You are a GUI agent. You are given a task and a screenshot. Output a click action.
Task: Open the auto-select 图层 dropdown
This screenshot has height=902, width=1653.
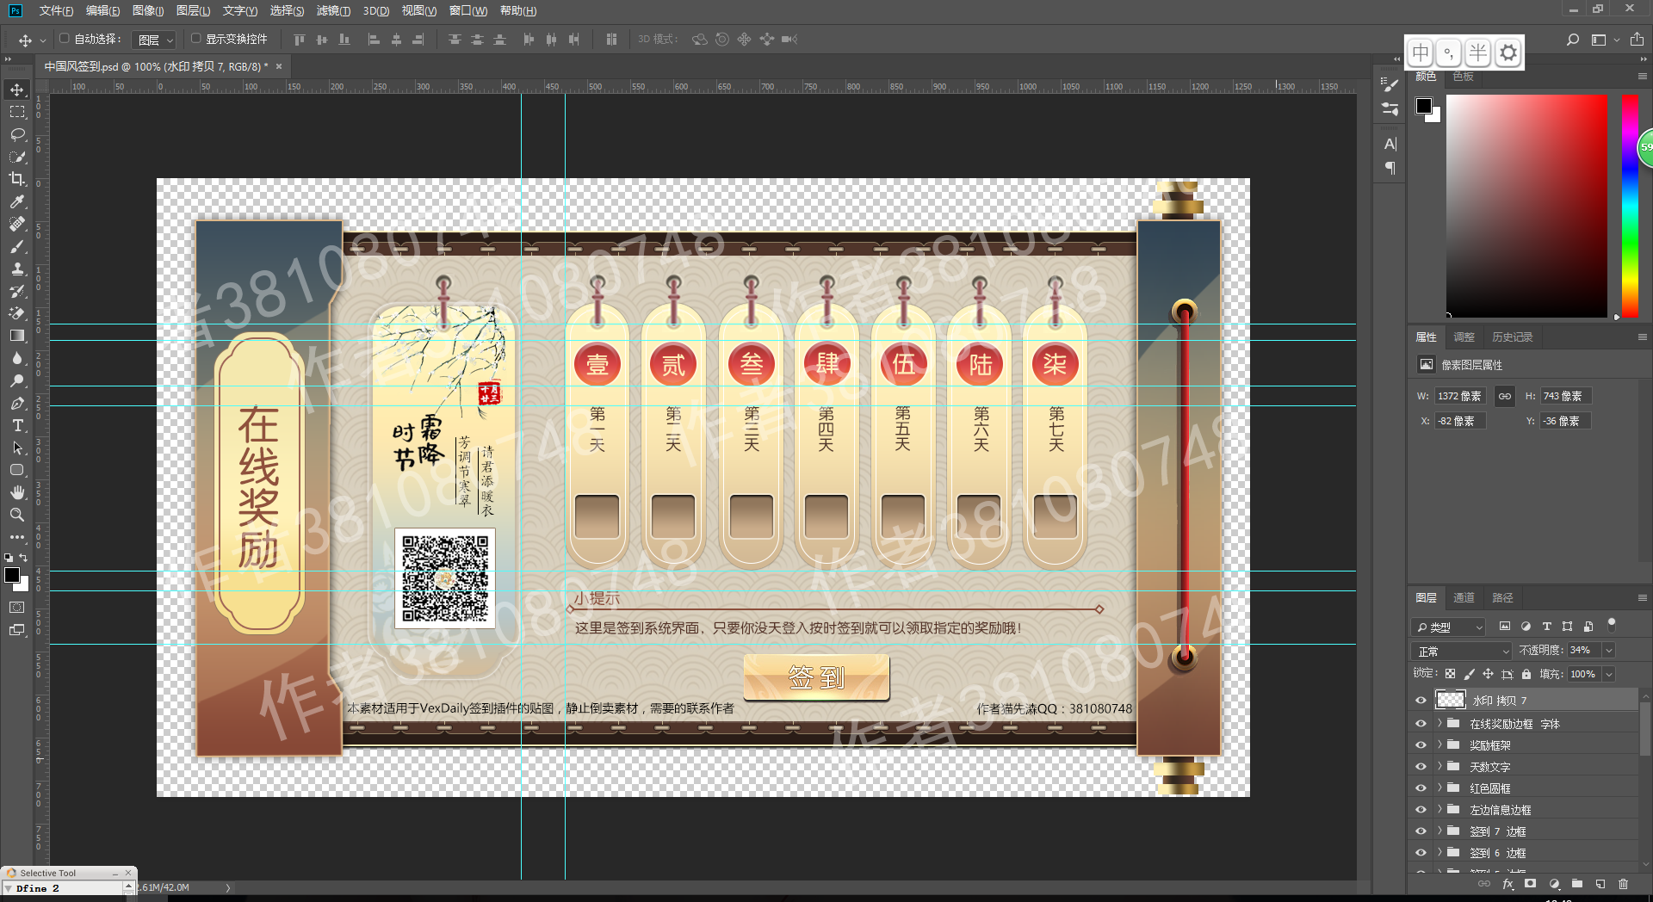coord(154,40)
